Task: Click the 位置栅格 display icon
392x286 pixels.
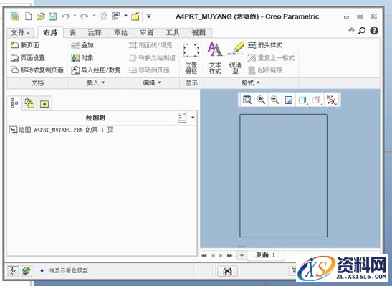Action: tap(191, 58)
